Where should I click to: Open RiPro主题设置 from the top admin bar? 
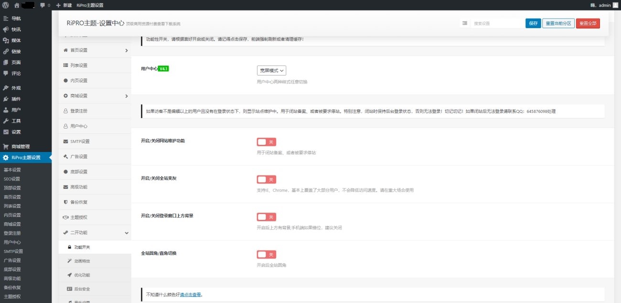90,5
